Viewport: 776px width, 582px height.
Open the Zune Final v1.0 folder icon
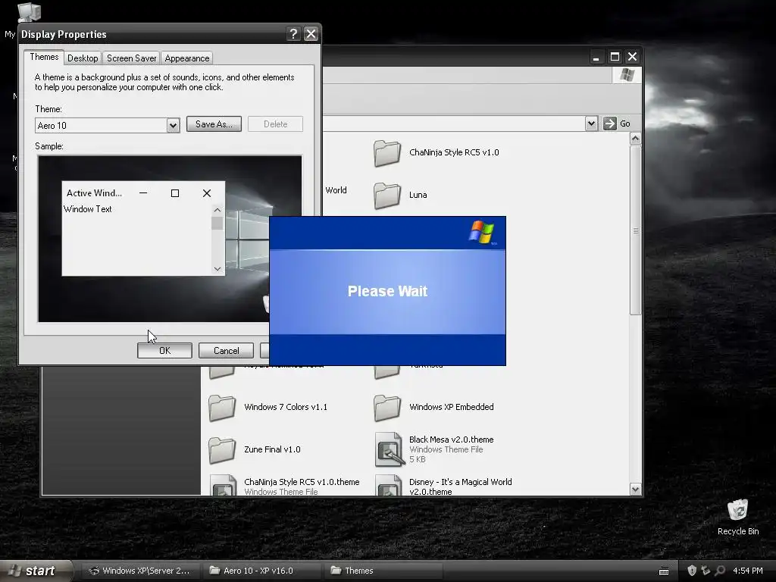click(222, 450)
